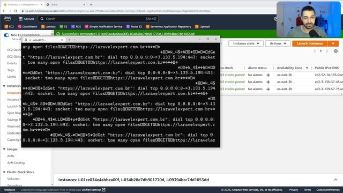This screenshot has width=343, height=193.
Task: Open the Simple Notification Service shortcut
Action: pyautogui.click(x=103, y=27)
